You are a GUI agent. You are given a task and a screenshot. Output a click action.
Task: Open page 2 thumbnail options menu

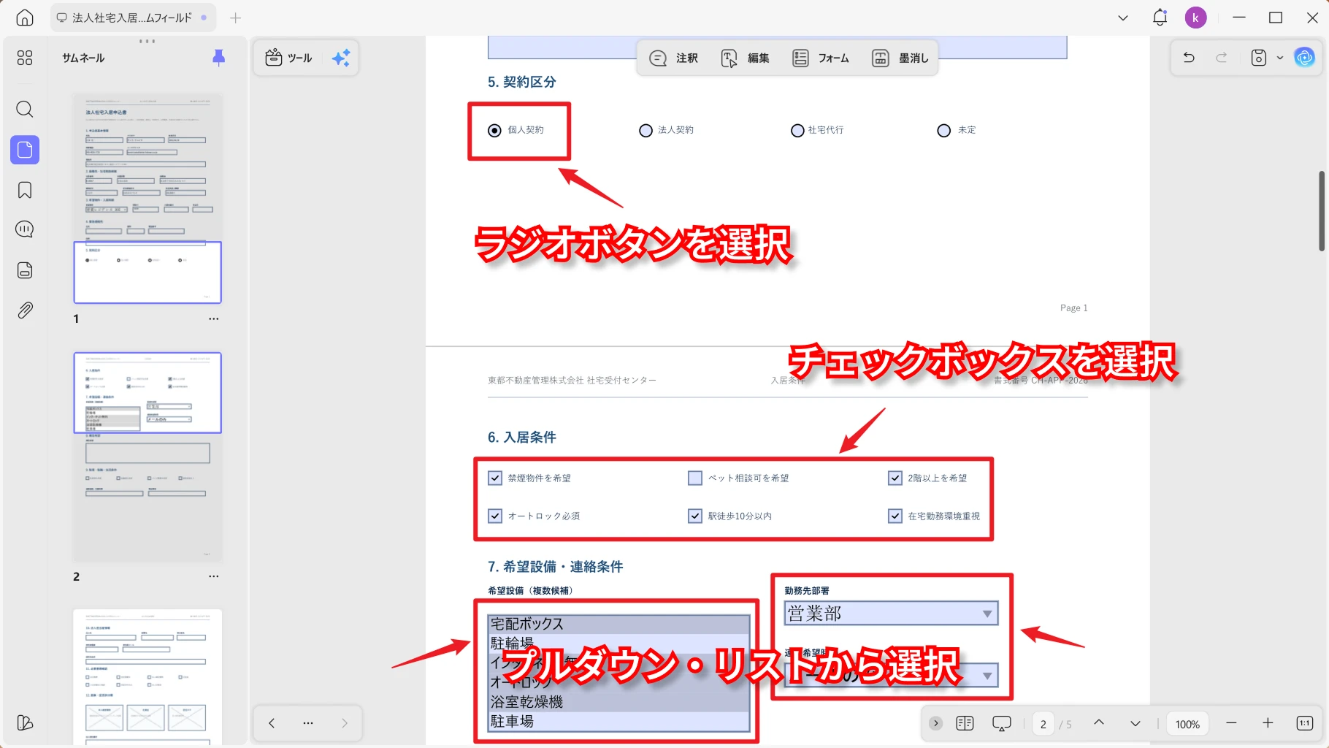(x=213, y=576)
